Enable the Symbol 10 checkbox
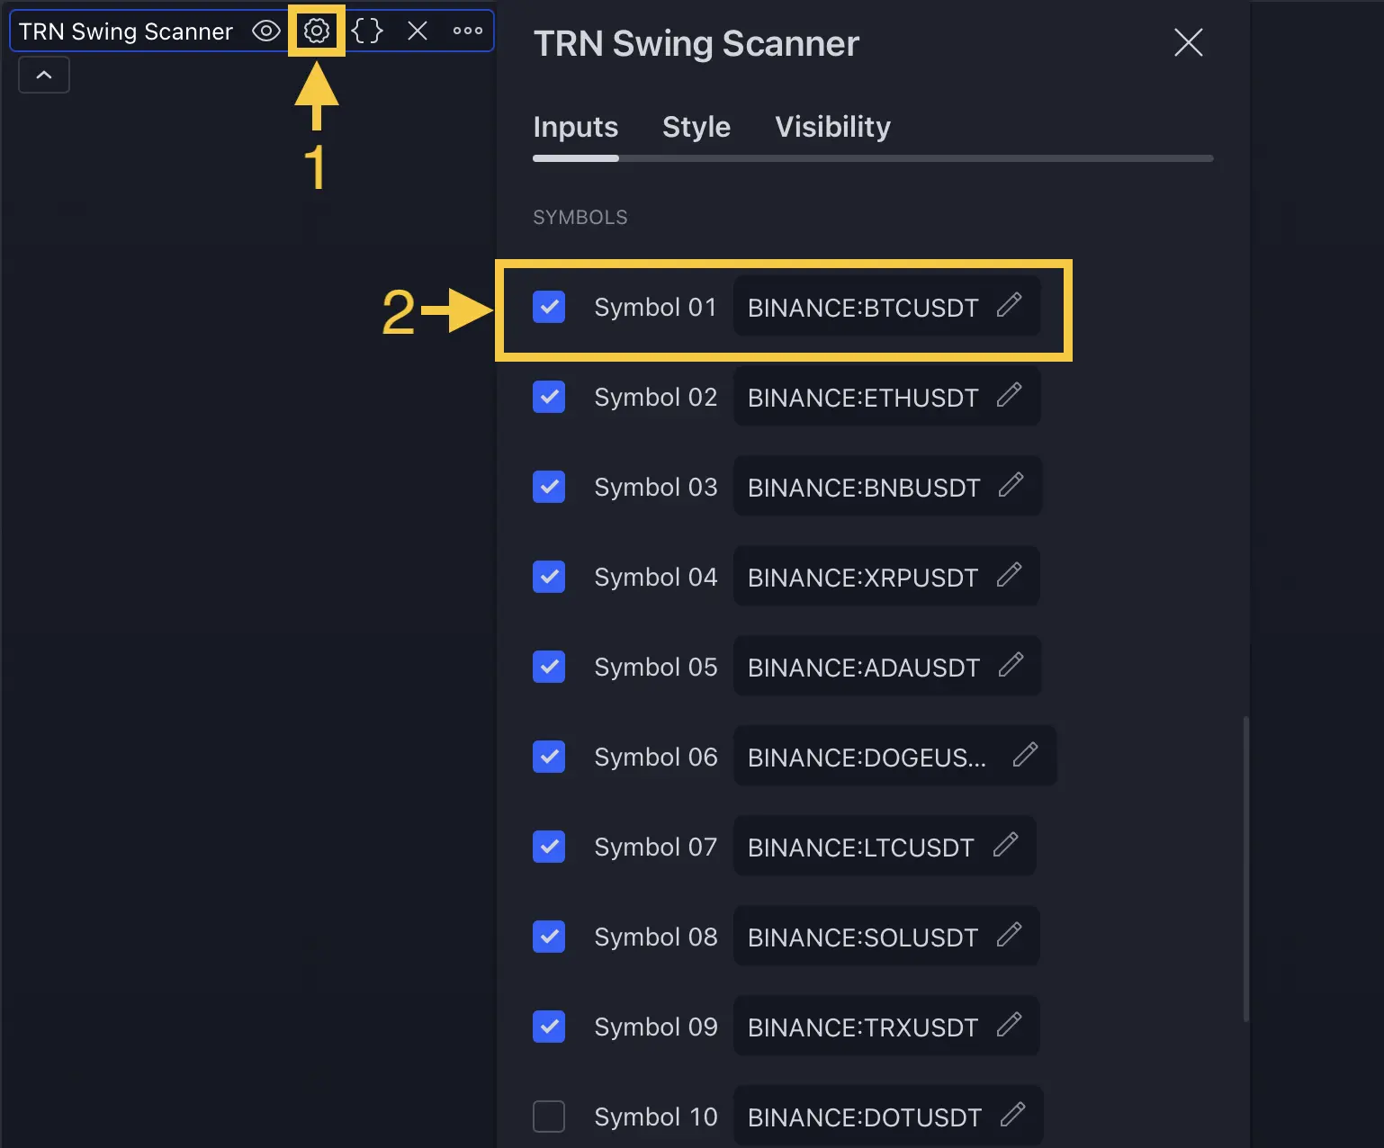The image size is (1384, 1148). click(x=549, y=1117)
